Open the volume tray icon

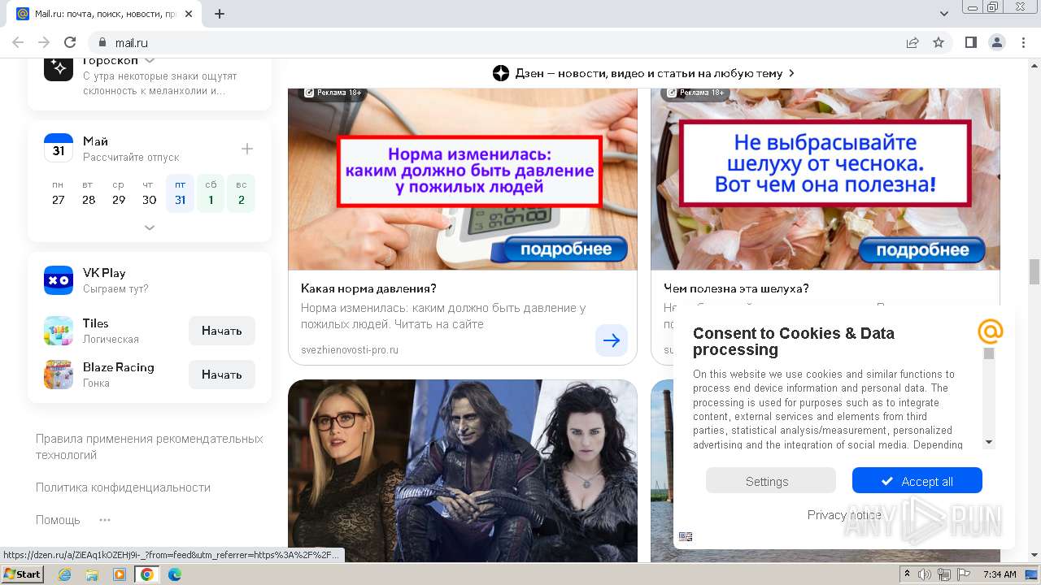coord(925,574)
